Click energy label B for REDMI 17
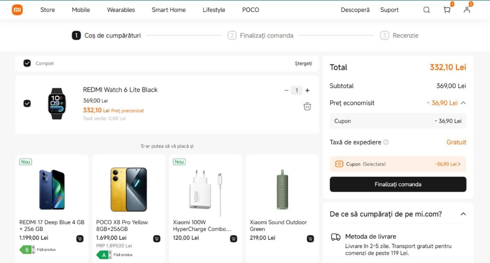This screenshot has height=263, width=490. (x=27, y=250)
